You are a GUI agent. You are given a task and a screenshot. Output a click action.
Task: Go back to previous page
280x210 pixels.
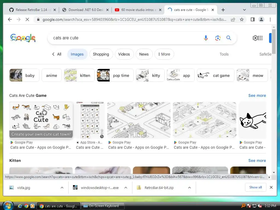pos(10,19)
